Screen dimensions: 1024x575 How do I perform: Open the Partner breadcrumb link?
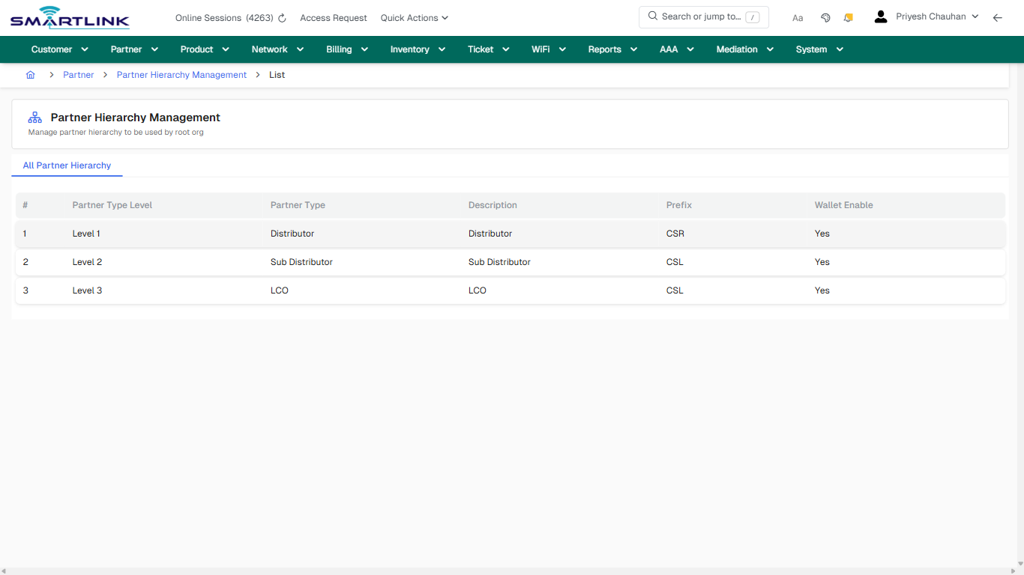point(78,74)
